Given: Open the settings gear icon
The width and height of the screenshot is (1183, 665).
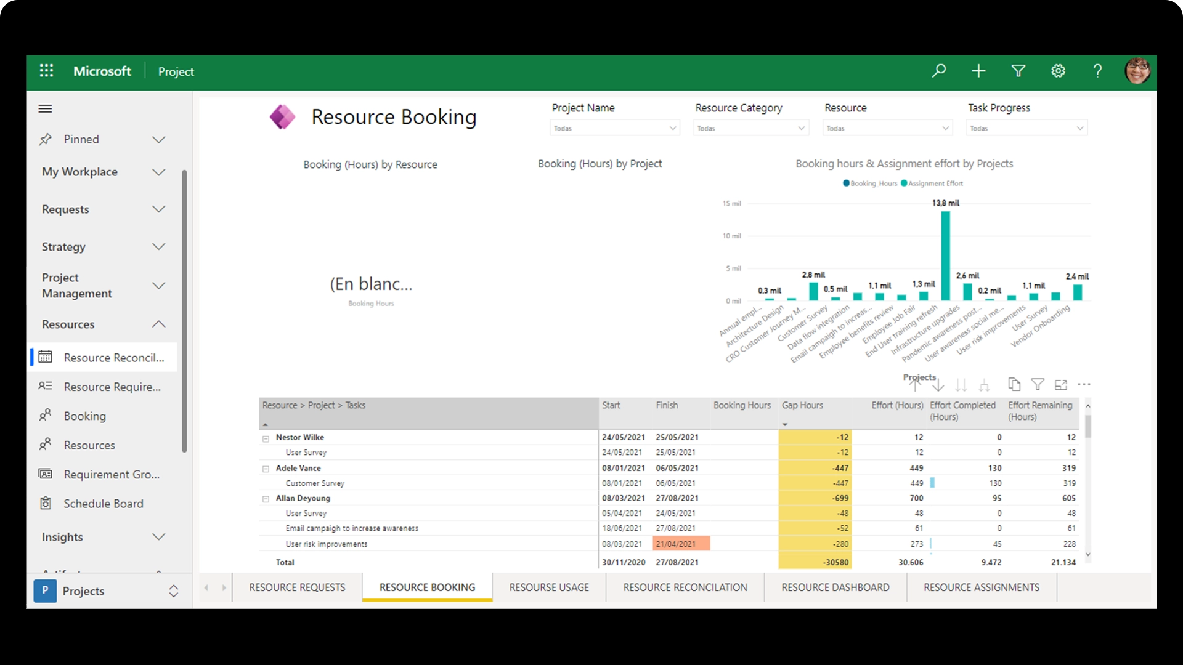Looking at the screenshot, I should [1058, 71].
